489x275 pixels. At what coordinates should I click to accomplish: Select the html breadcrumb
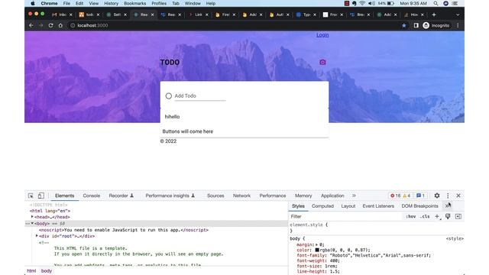click(31, 271)
